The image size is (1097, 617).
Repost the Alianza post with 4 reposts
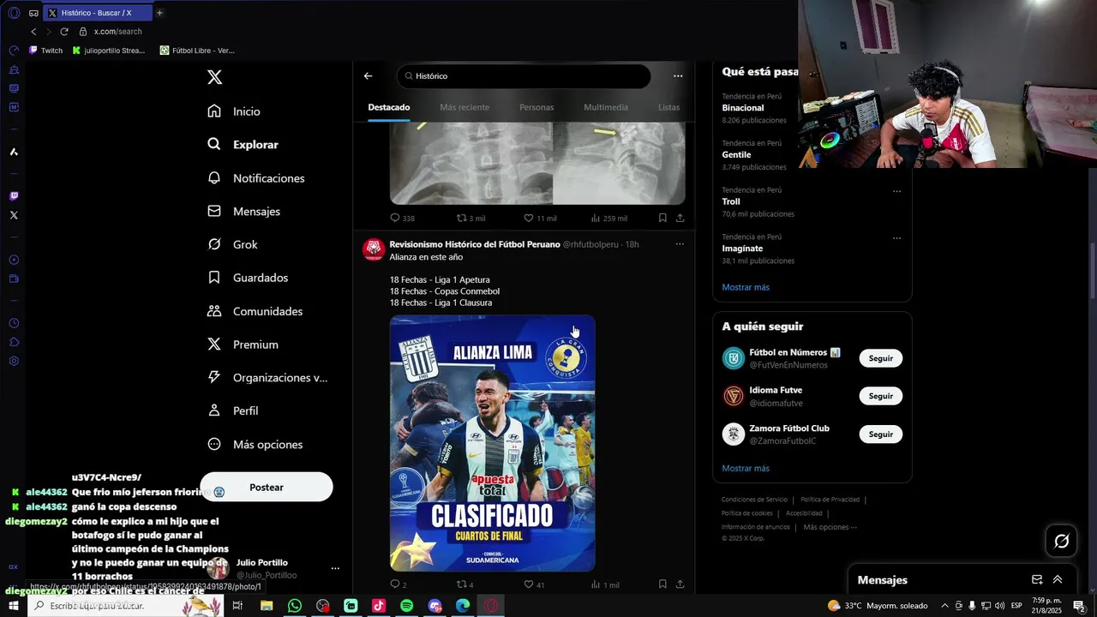pyautogui.click(x=465, y=584)
